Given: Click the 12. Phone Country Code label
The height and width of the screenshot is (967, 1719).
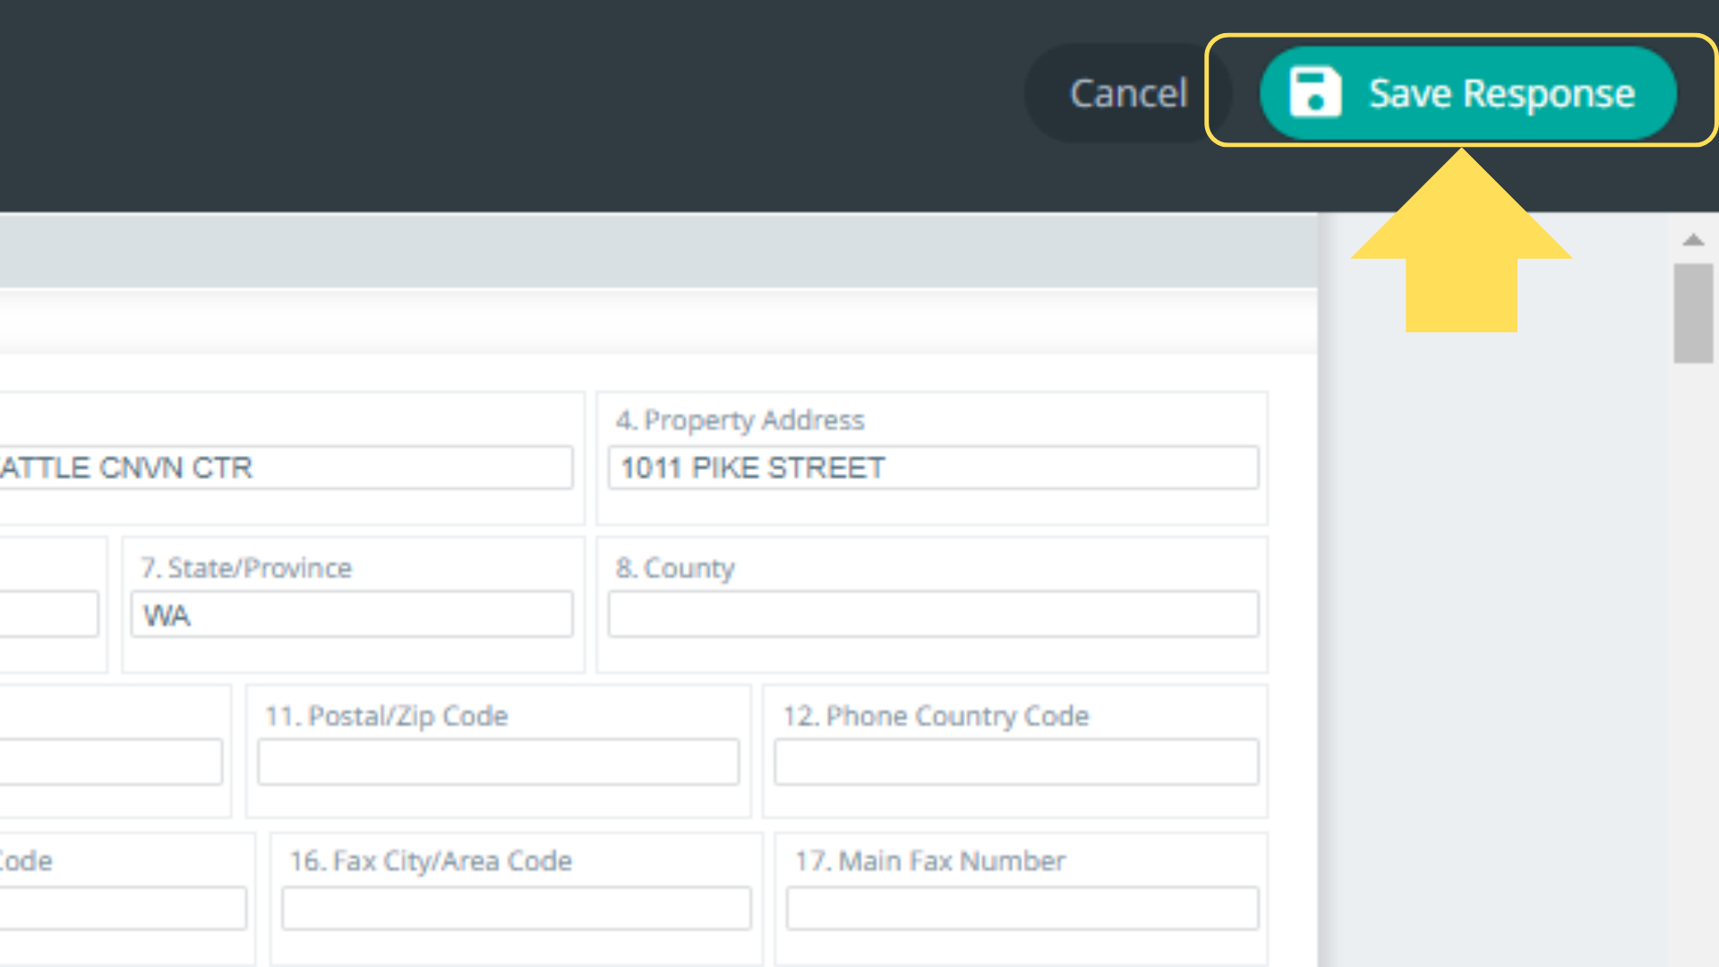Looking at the screenshot, I should pos(936,715).
